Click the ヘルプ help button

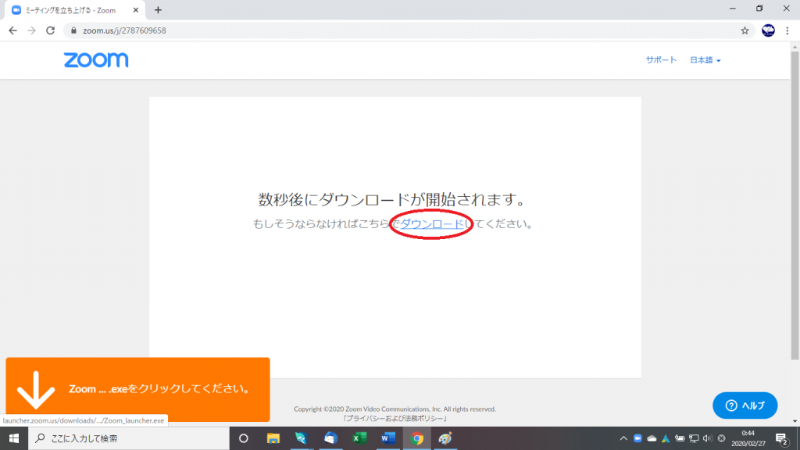click(745, 405)
